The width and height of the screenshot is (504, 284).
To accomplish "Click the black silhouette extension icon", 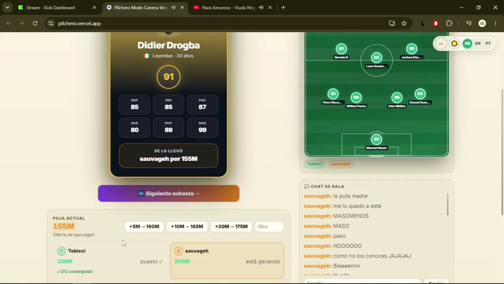I will 422,23.
